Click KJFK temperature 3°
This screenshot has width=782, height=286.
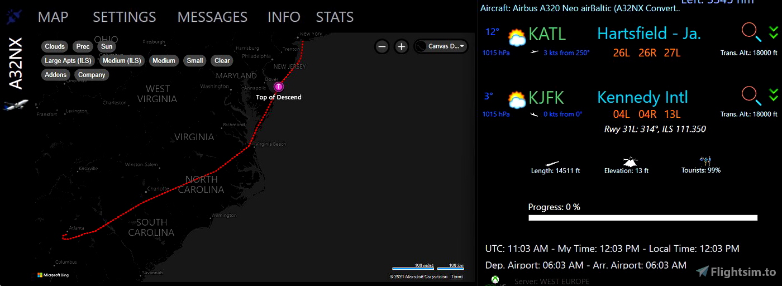[489, 96]
